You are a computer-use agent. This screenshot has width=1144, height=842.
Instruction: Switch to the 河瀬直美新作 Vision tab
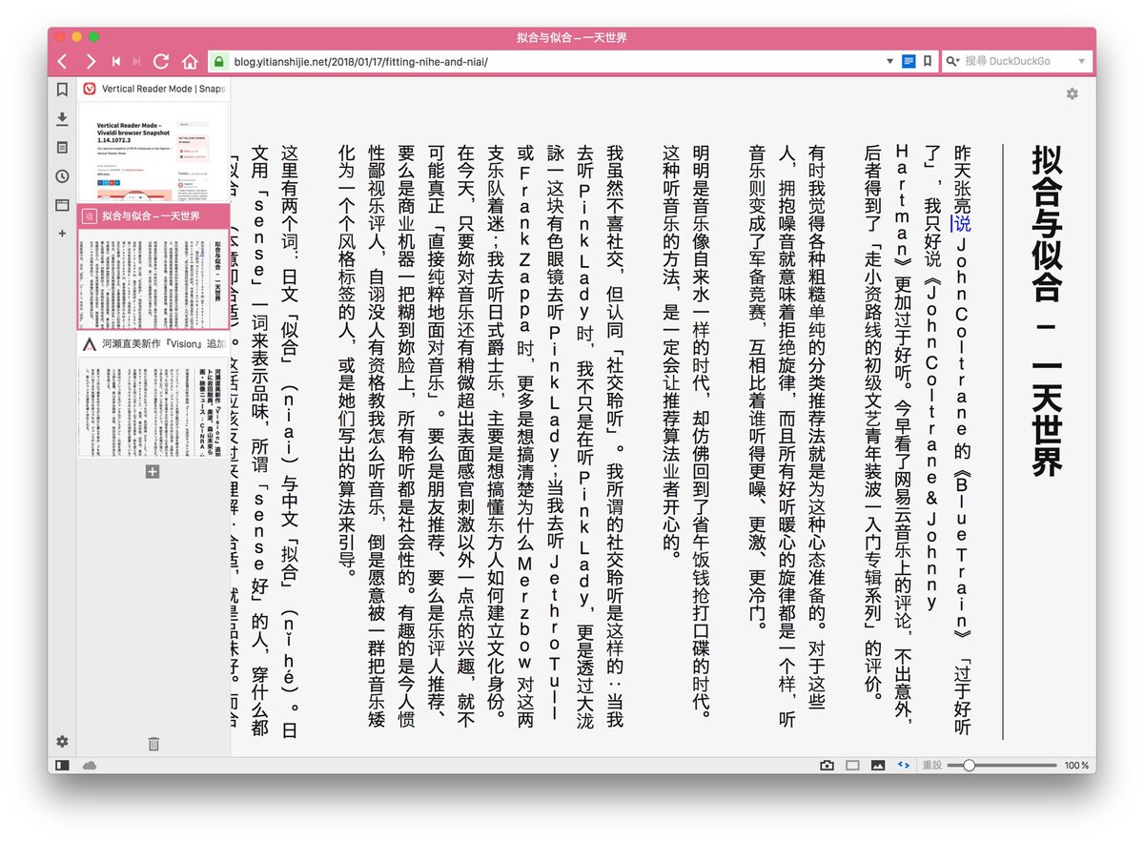pyautogui.click(x=153, y=343)
